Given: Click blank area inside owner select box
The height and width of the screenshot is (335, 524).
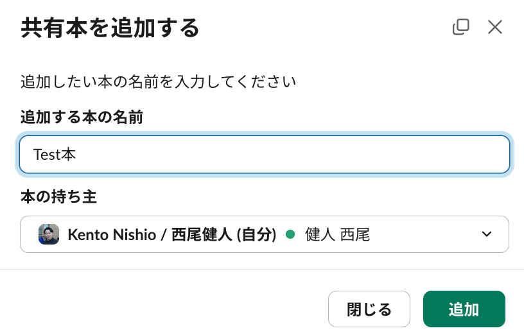Looking at the screenshot, I should pos(424,234).
